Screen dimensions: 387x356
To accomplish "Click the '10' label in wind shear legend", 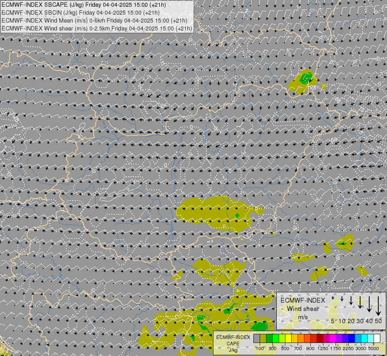I will pos(342,321).
